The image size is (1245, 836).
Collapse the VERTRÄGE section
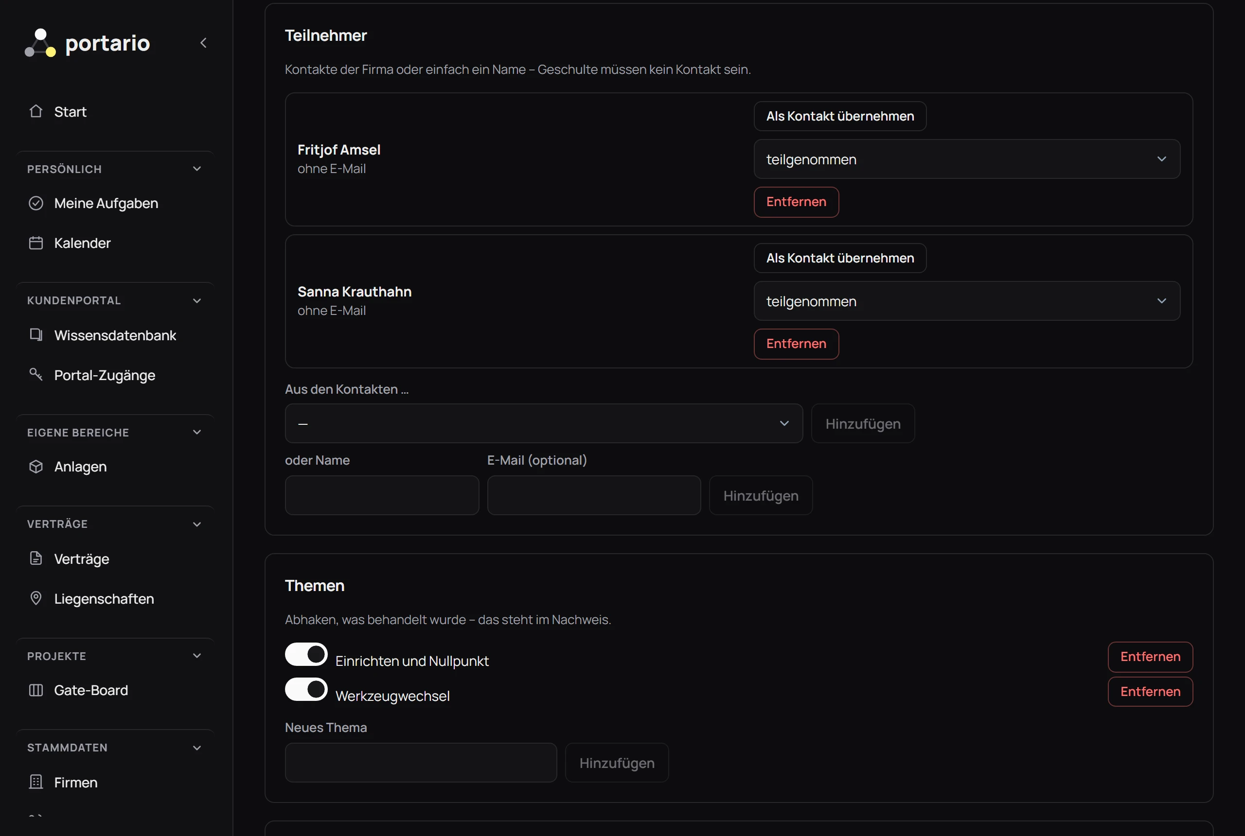[197, 524]
